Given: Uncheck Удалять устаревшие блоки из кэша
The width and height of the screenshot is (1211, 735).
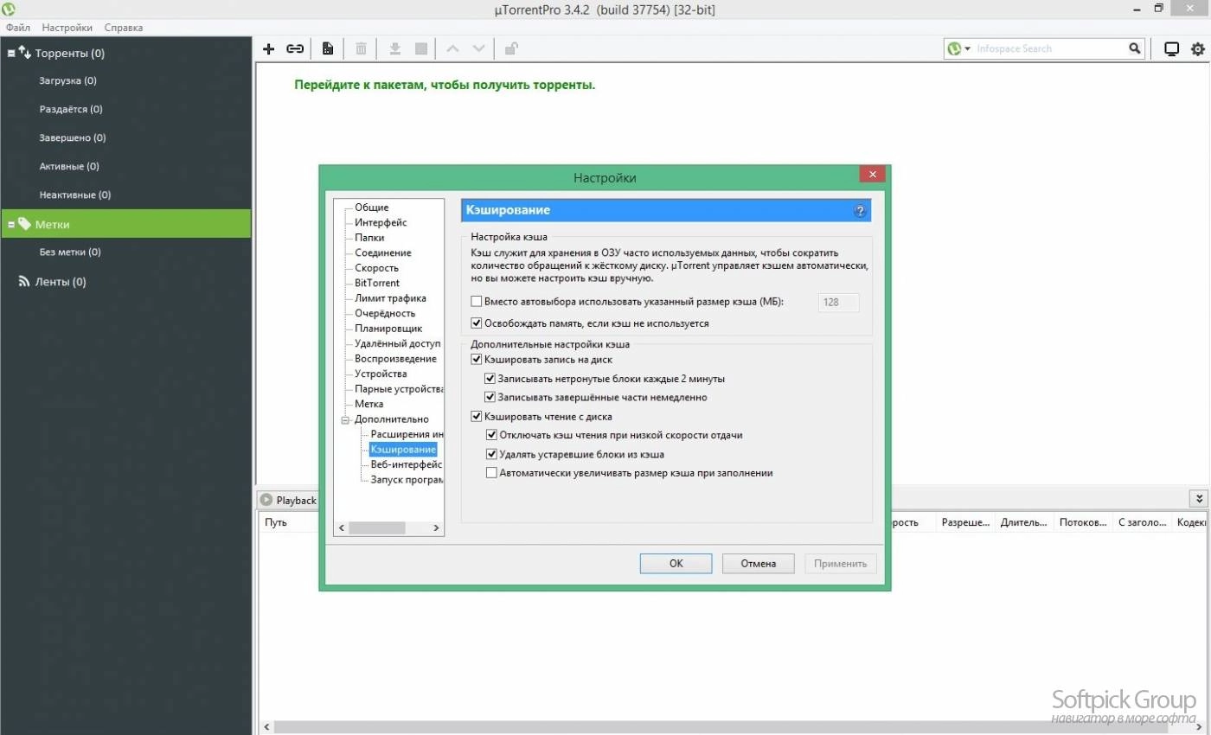Looking at the screenshot, I should pos(491,454).
